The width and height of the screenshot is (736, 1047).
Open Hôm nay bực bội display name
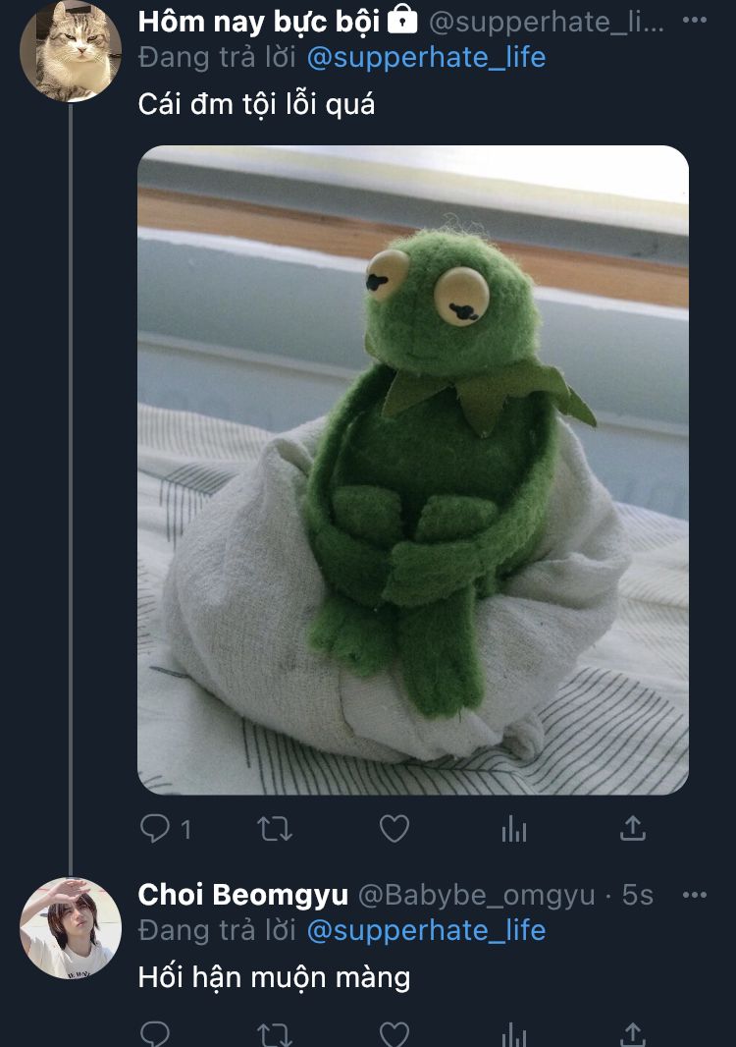click(259, 20)
